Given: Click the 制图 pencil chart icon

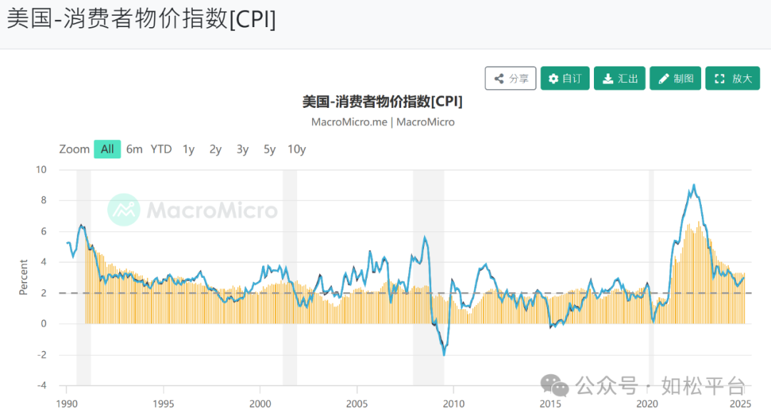Looking at the screenshot, I should pyautogui.click(x=675, y=79).
